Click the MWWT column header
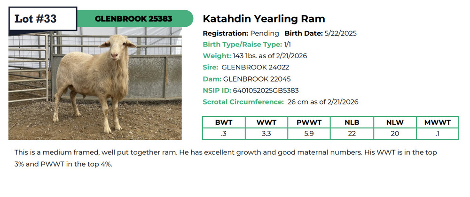The height and width of the screenshot is (197, 470). (x=437, y=122)
